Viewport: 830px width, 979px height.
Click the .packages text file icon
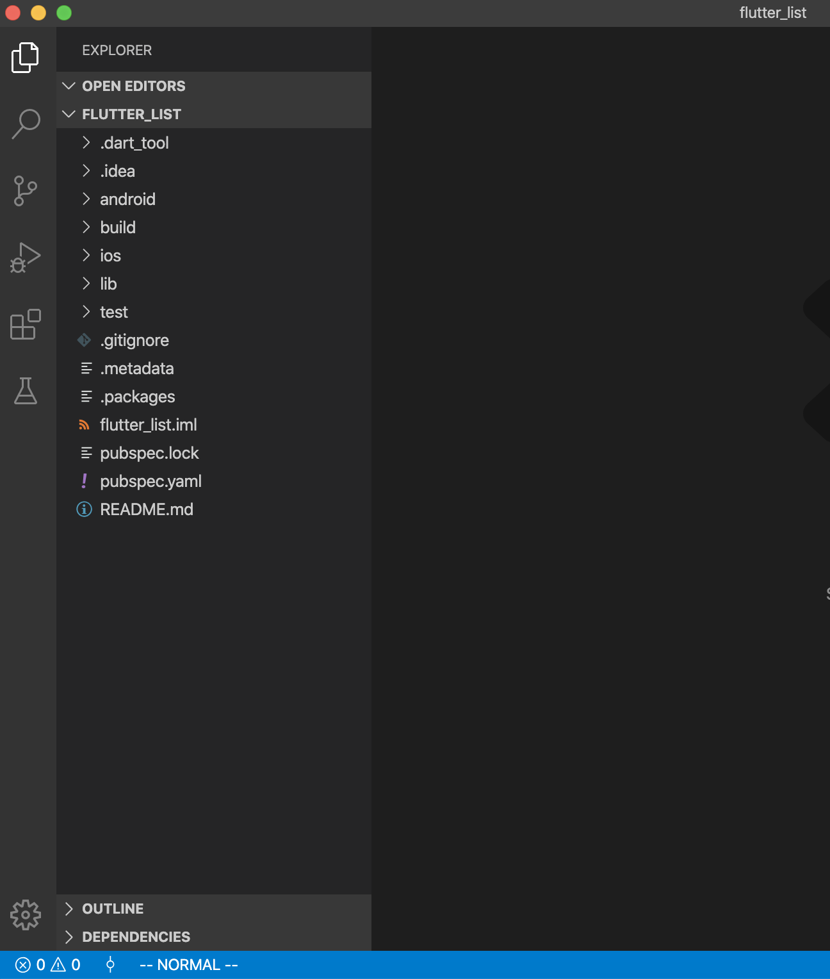[x=86, y=397]
